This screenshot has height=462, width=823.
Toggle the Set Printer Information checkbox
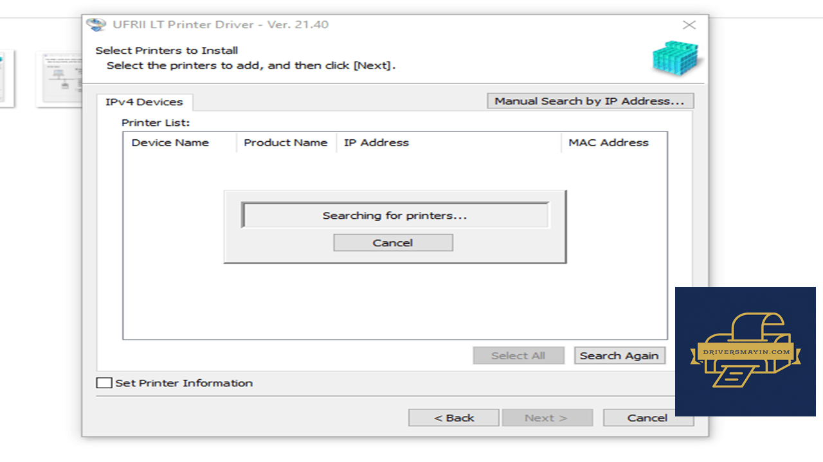point(104,383)
